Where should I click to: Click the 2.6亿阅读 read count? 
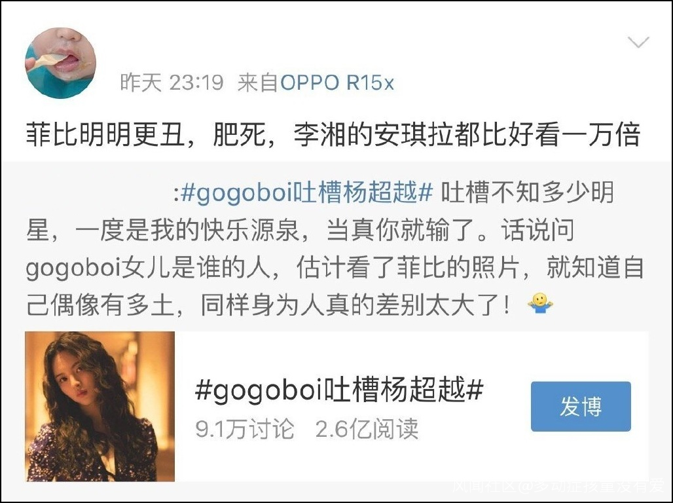367,429
